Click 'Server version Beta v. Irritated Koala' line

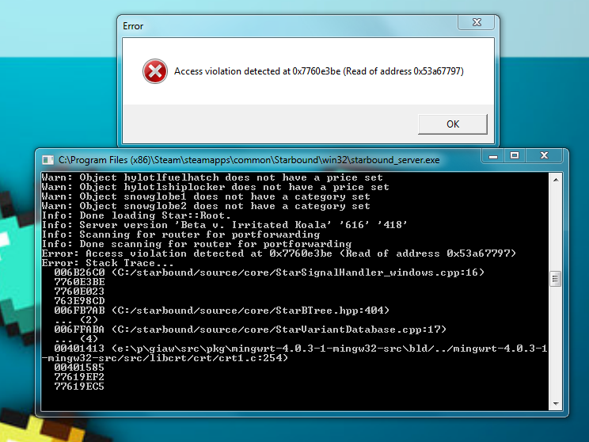click(x=225, y=225)
